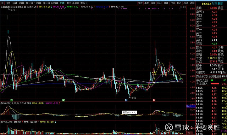Select the 日线 daily chart tab
Image resolution: width=227 pixels, height=135 pixels.
pos(62,3)
